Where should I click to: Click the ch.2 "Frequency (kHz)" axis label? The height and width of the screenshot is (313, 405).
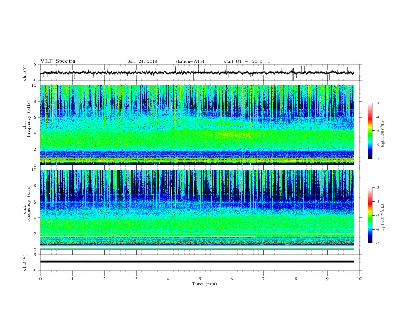[29, 204]
